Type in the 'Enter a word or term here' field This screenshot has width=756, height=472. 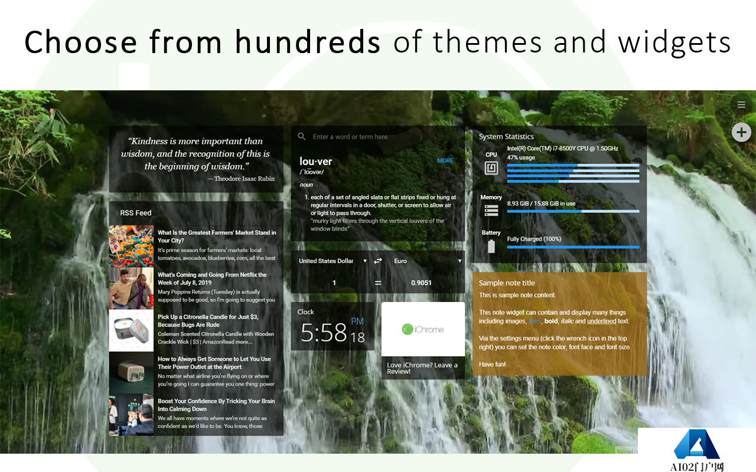384,137
